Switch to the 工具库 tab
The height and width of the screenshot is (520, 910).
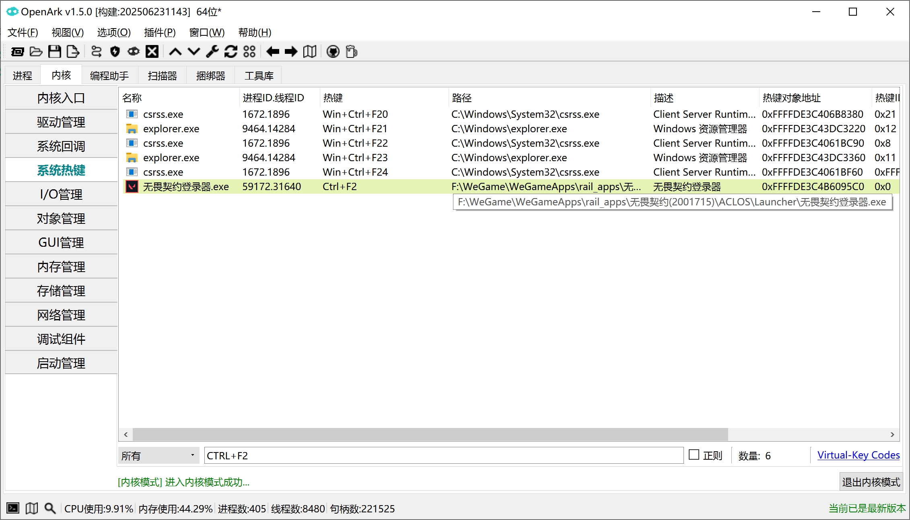(259, 76)
